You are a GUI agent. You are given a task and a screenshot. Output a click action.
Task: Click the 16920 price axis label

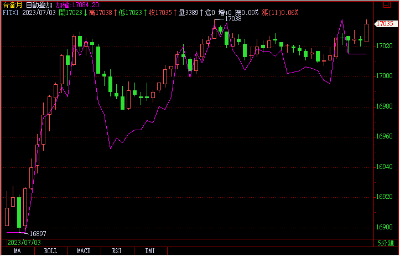click(385, 197)
